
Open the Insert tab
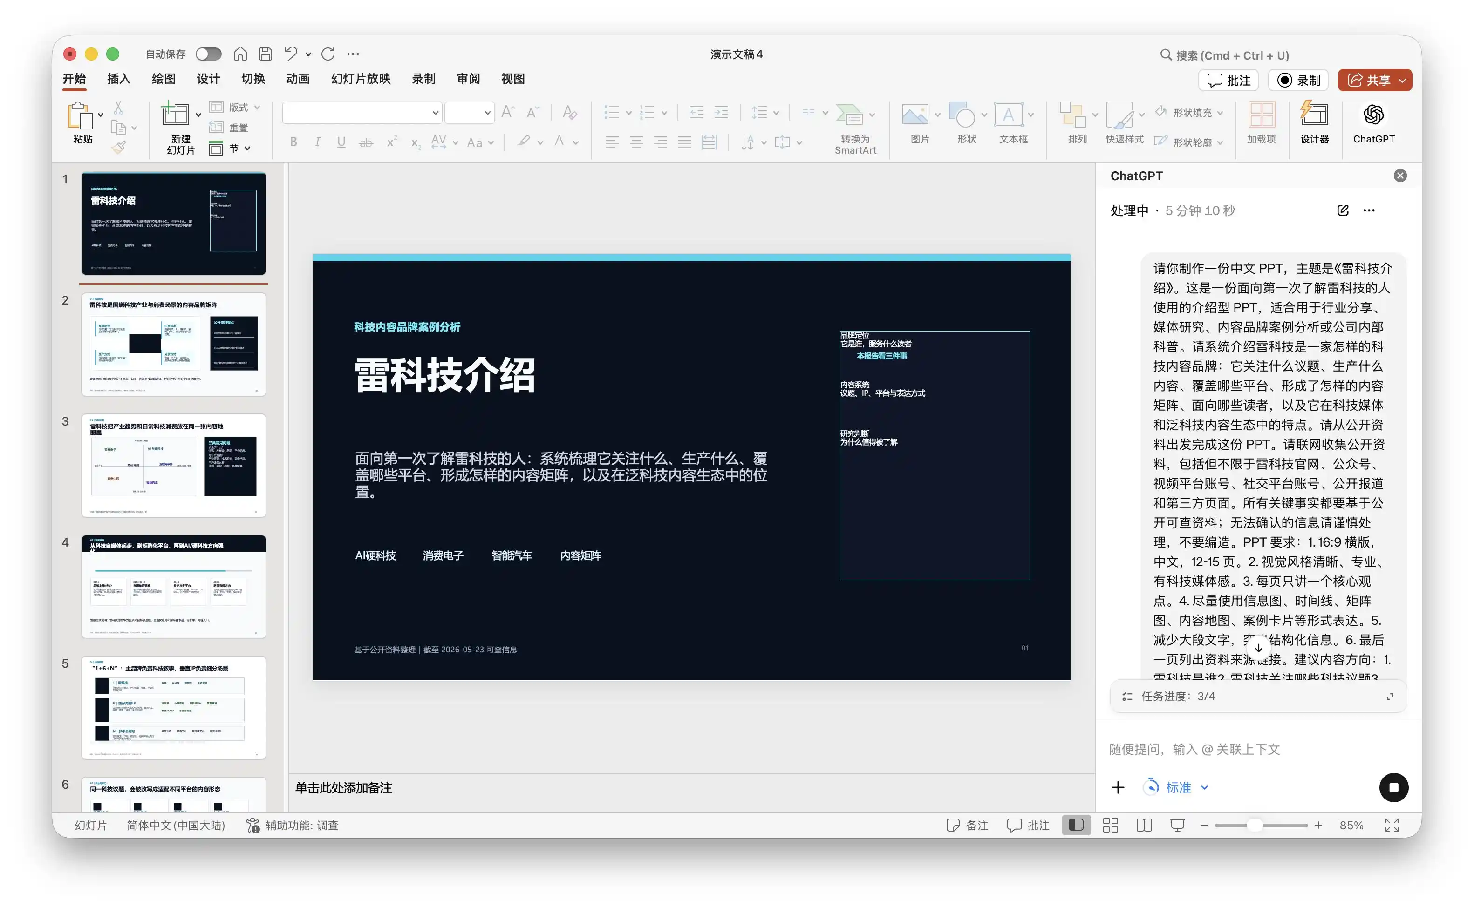[x=119, y=79]
